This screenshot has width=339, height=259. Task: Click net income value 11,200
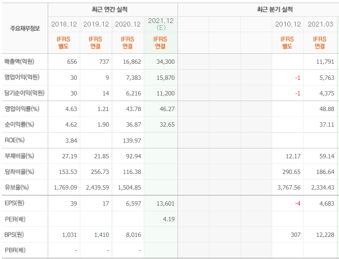tap(166, 93)
